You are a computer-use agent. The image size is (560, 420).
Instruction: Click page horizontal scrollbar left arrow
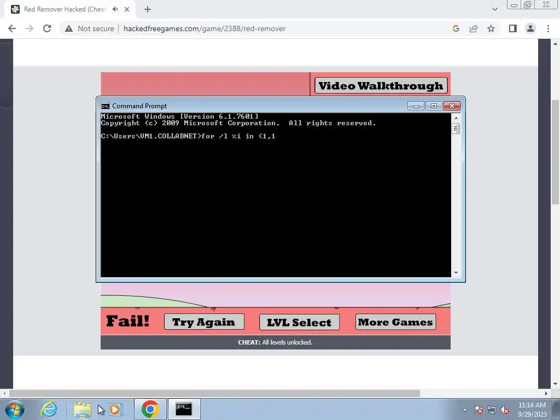(4, 393)
